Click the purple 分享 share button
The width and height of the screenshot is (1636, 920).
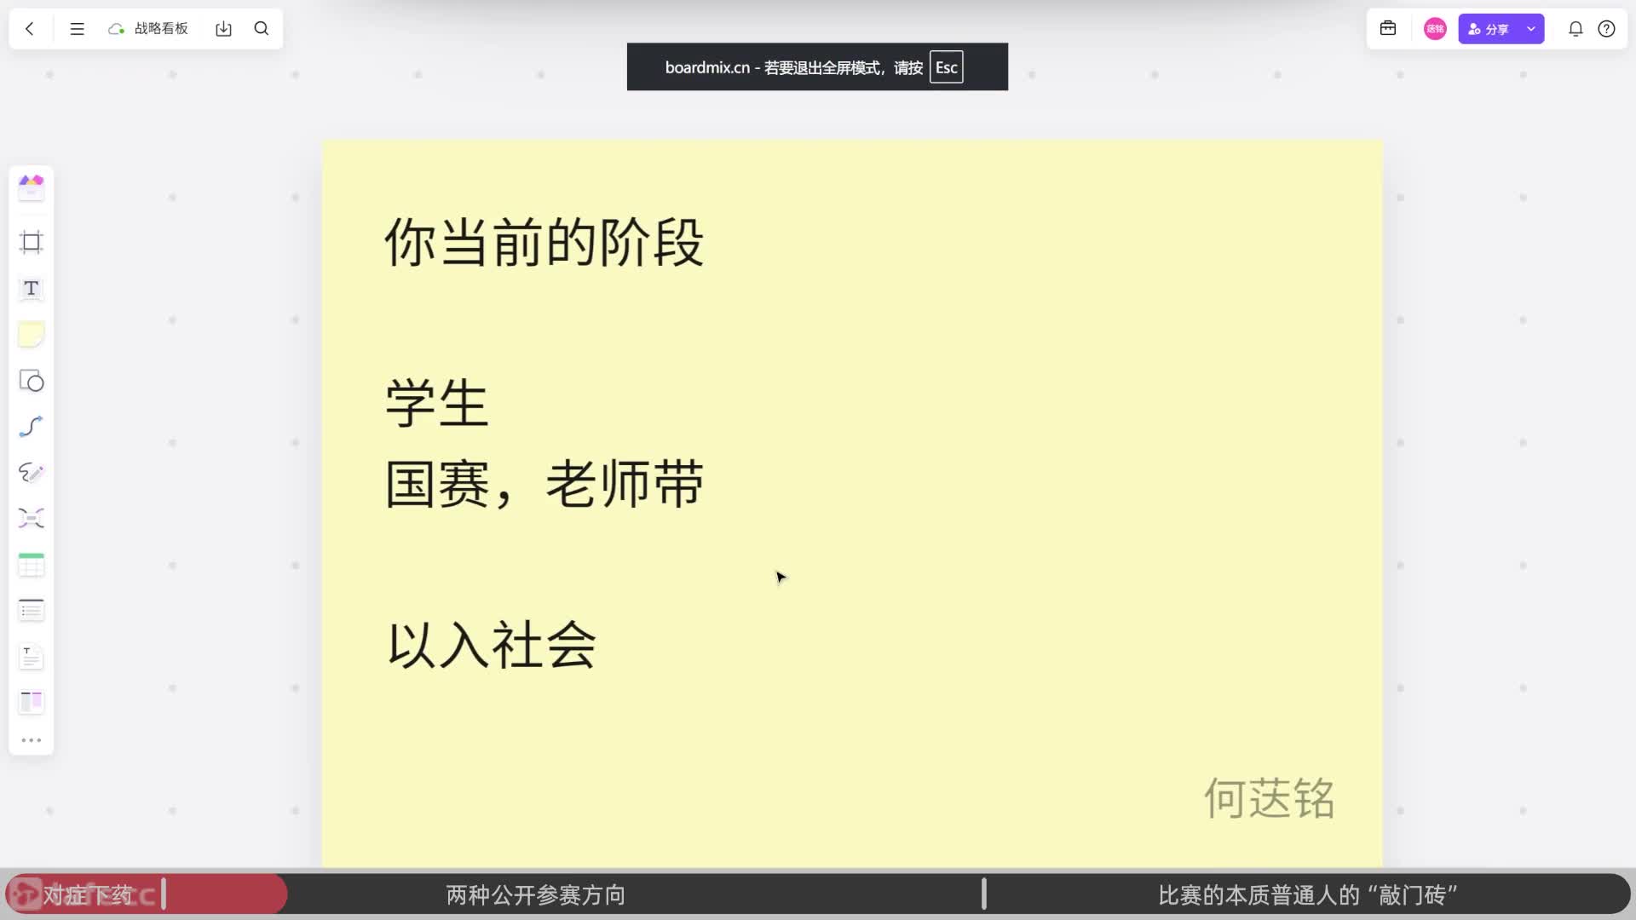pyautogui.click(x=1489, y=29)
